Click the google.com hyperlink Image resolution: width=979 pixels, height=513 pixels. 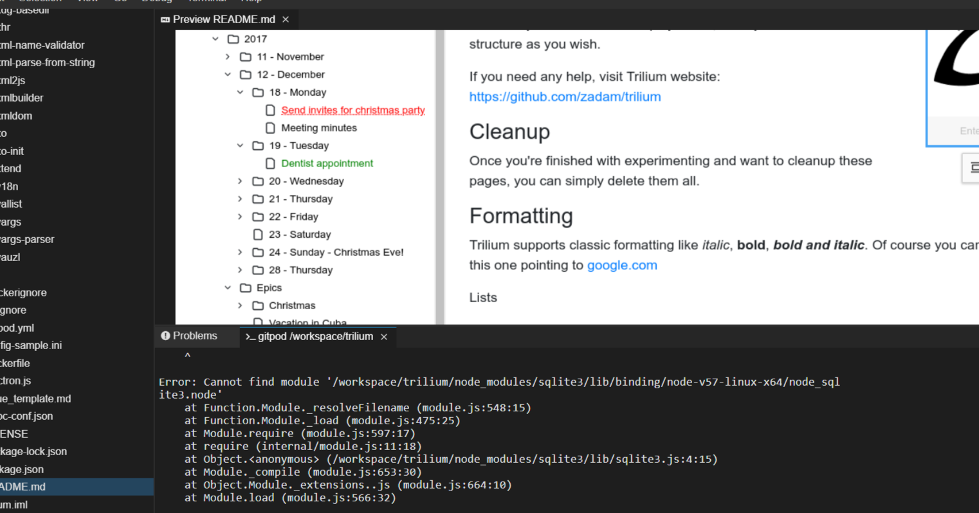click(621, 265)
